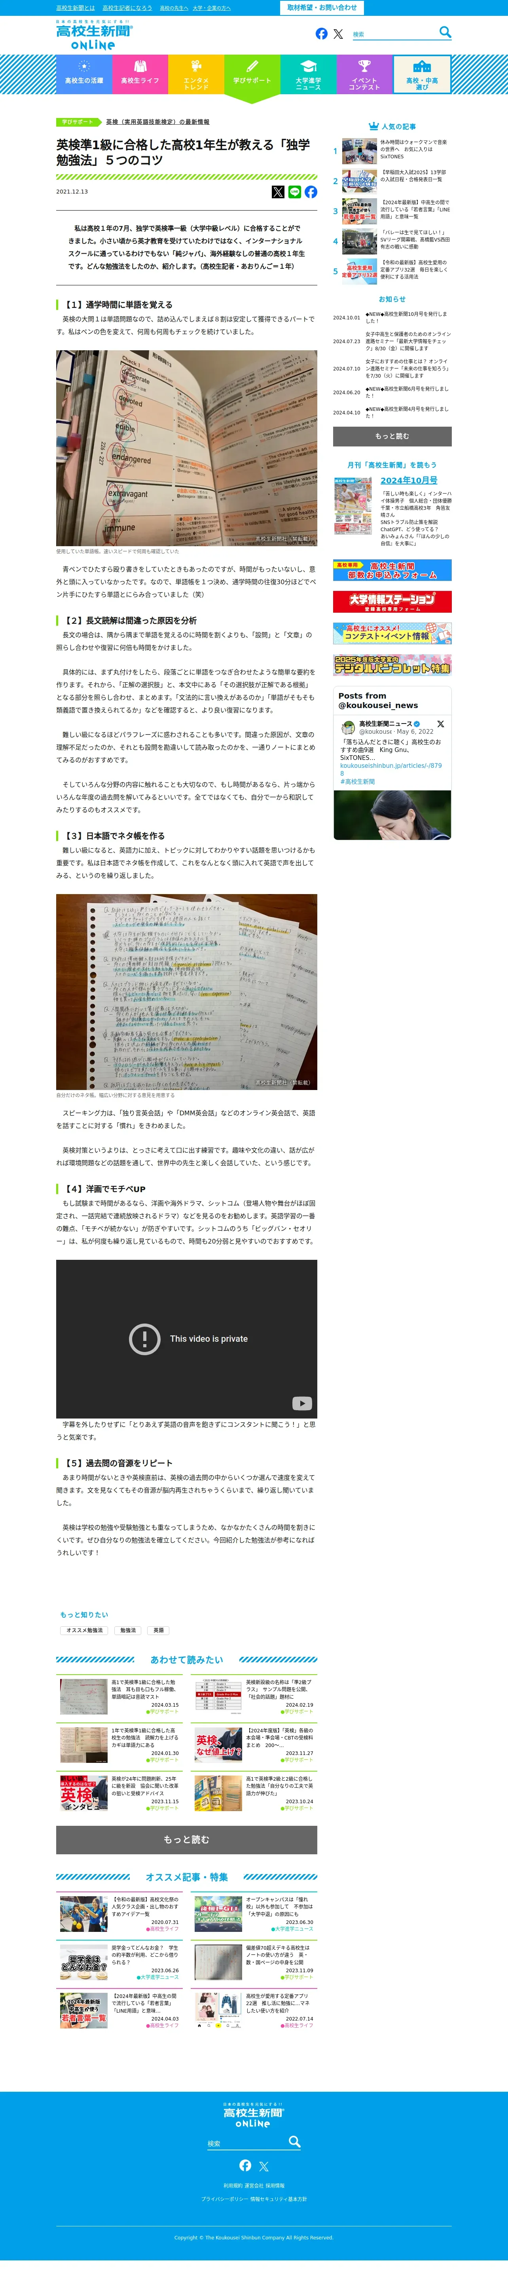Screen dimensions: 508x2296
Task: Open the エンタメトレンド nav tab
Action: click(196, 74)
